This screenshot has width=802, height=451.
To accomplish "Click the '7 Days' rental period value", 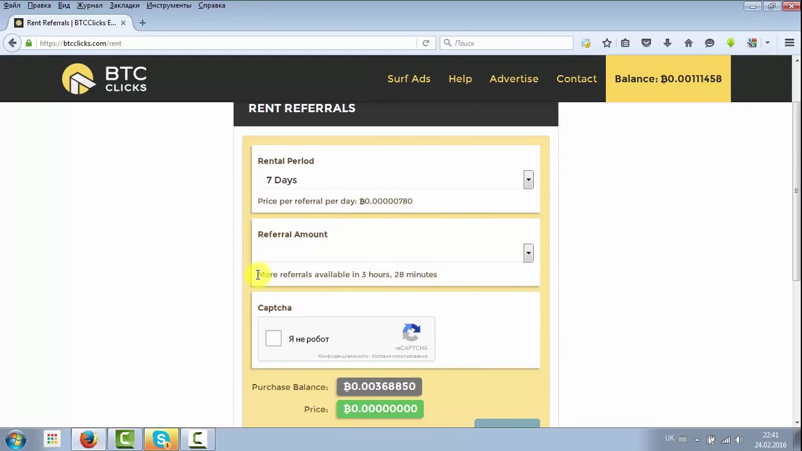I will (x=281, y=180).
